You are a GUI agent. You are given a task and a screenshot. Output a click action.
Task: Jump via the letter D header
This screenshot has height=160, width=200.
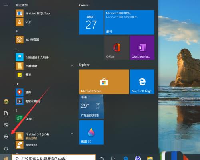[16, 84]
